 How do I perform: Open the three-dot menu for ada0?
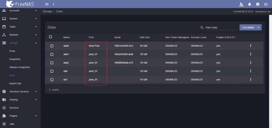coord(250,46)
